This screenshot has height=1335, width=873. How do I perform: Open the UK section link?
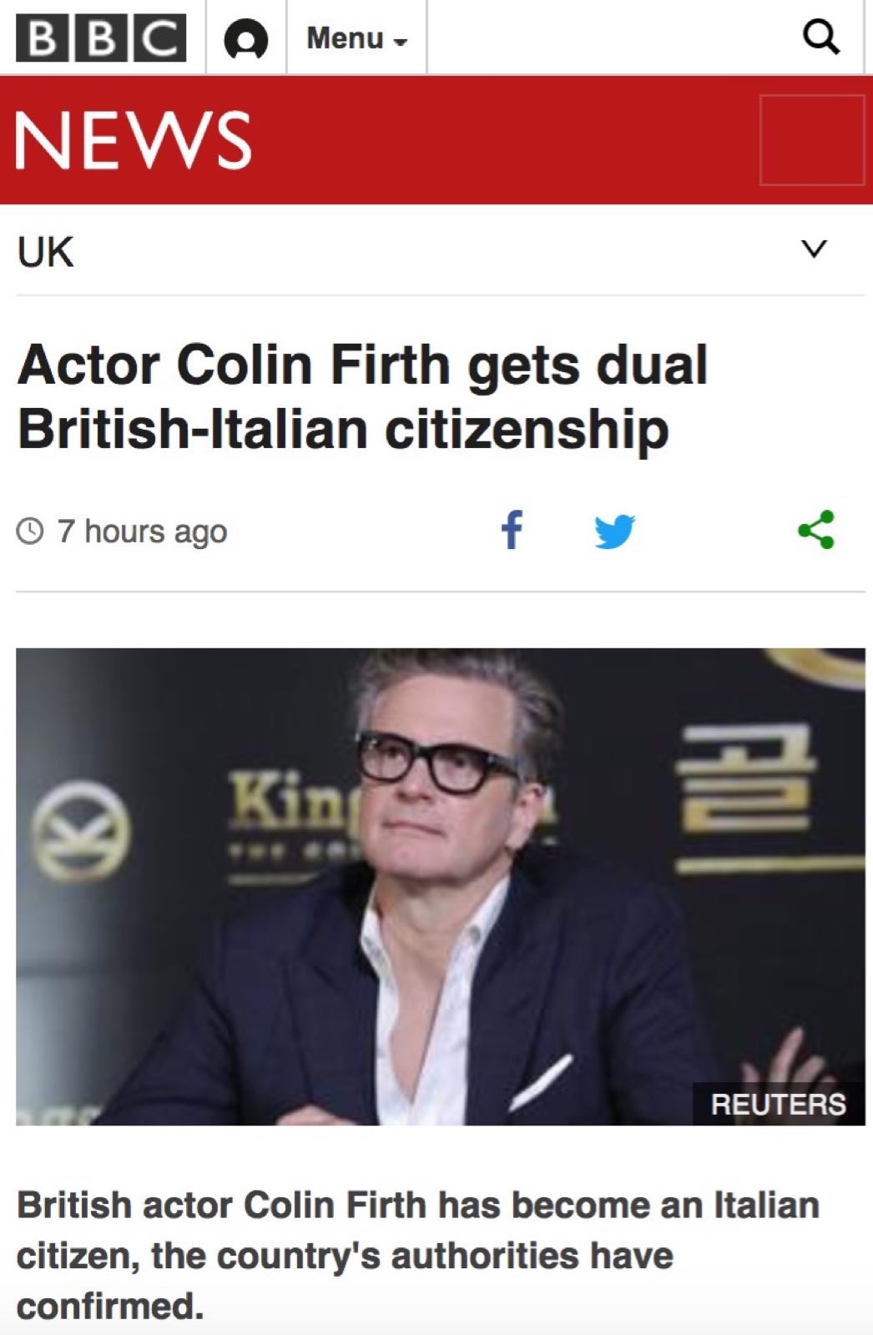point(46,252)
